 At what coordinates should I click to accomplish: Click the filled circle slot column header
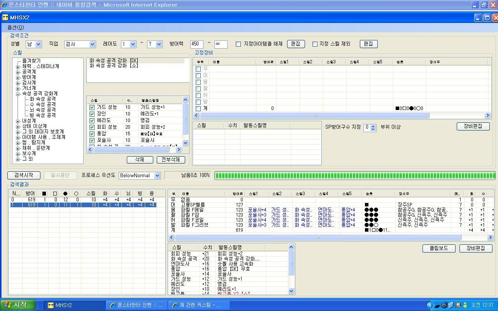[65, 193]
